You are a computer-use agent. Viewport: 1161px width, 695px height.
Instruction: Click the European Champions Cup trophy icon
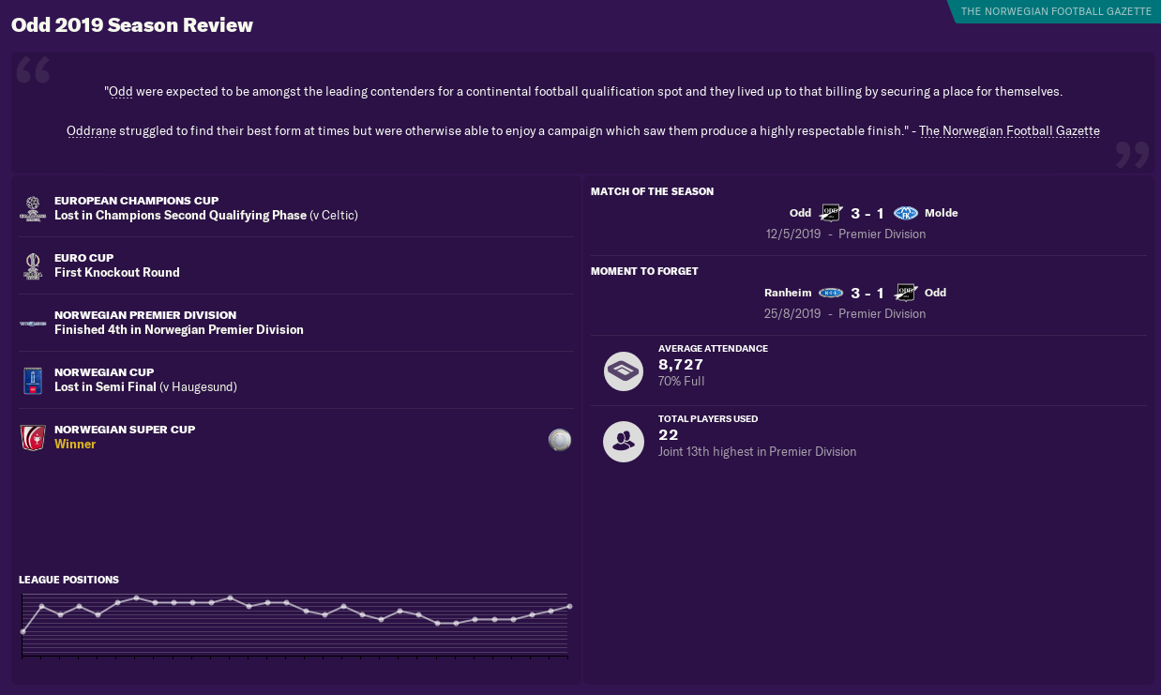coord(33,208)
